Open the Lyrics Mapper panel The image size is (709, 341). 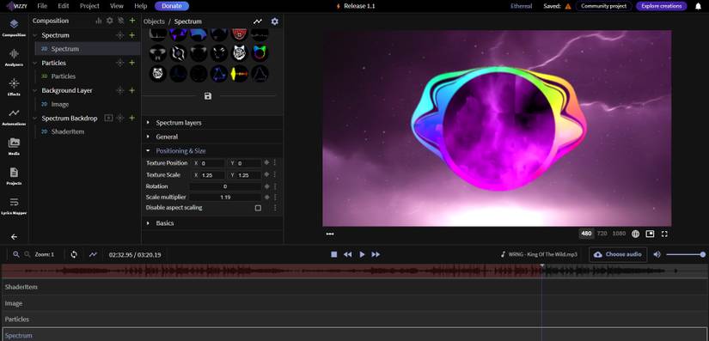pyautogui.click(x=14, y=205)
